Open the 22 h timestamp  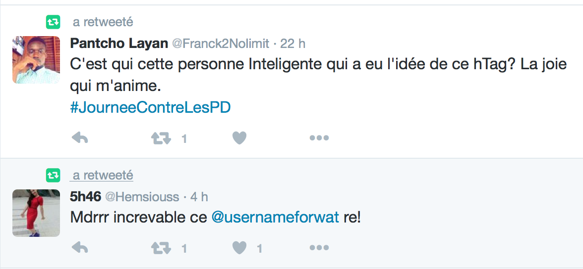(x=293, y=44)
